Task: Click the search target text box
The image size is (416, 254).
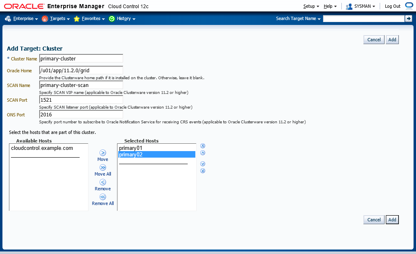Action: pos(364,19)
